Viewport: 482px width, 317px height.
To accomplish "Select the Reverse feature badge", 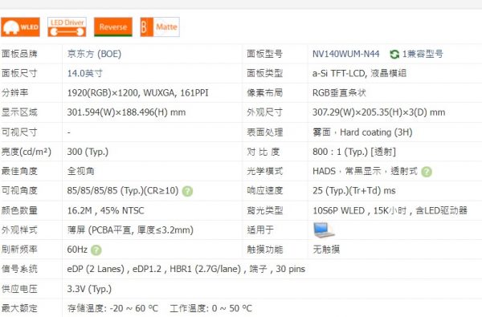I will pyautogui.click(x=113, y=27).
